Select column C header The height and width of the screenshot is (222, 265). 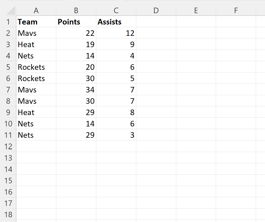tap(116, 11)
